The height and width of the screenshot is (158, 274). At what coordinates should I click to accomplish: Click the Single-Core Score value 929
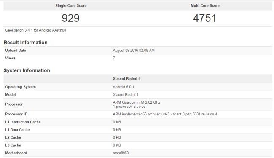point(71,18)
